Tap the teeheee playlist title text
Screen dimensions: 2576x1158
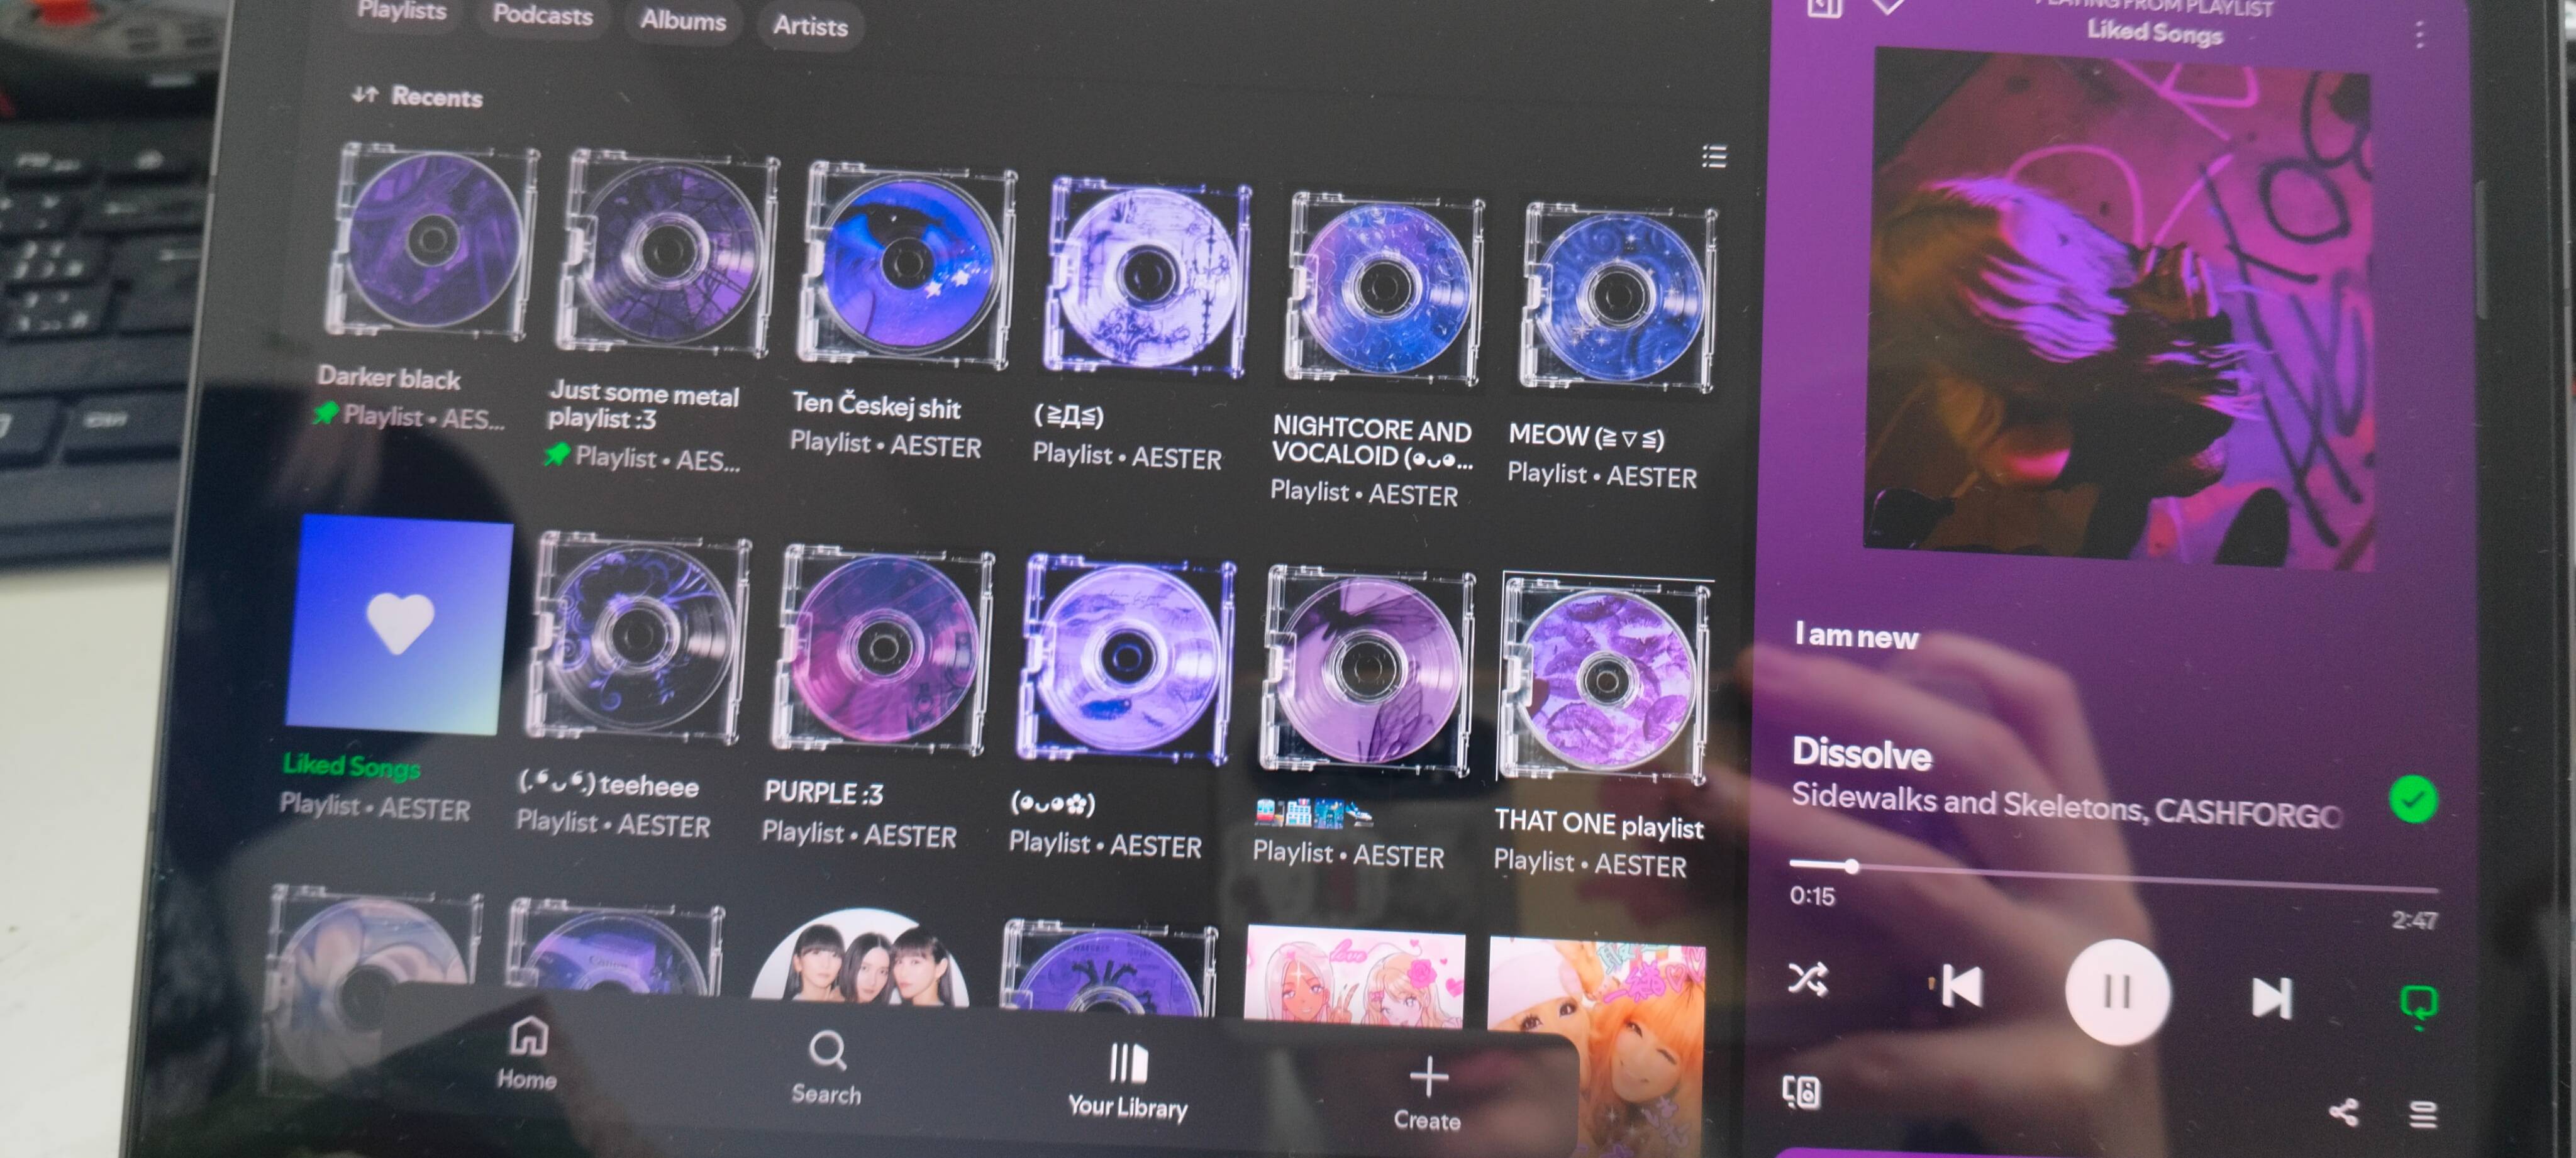[609, 784]
